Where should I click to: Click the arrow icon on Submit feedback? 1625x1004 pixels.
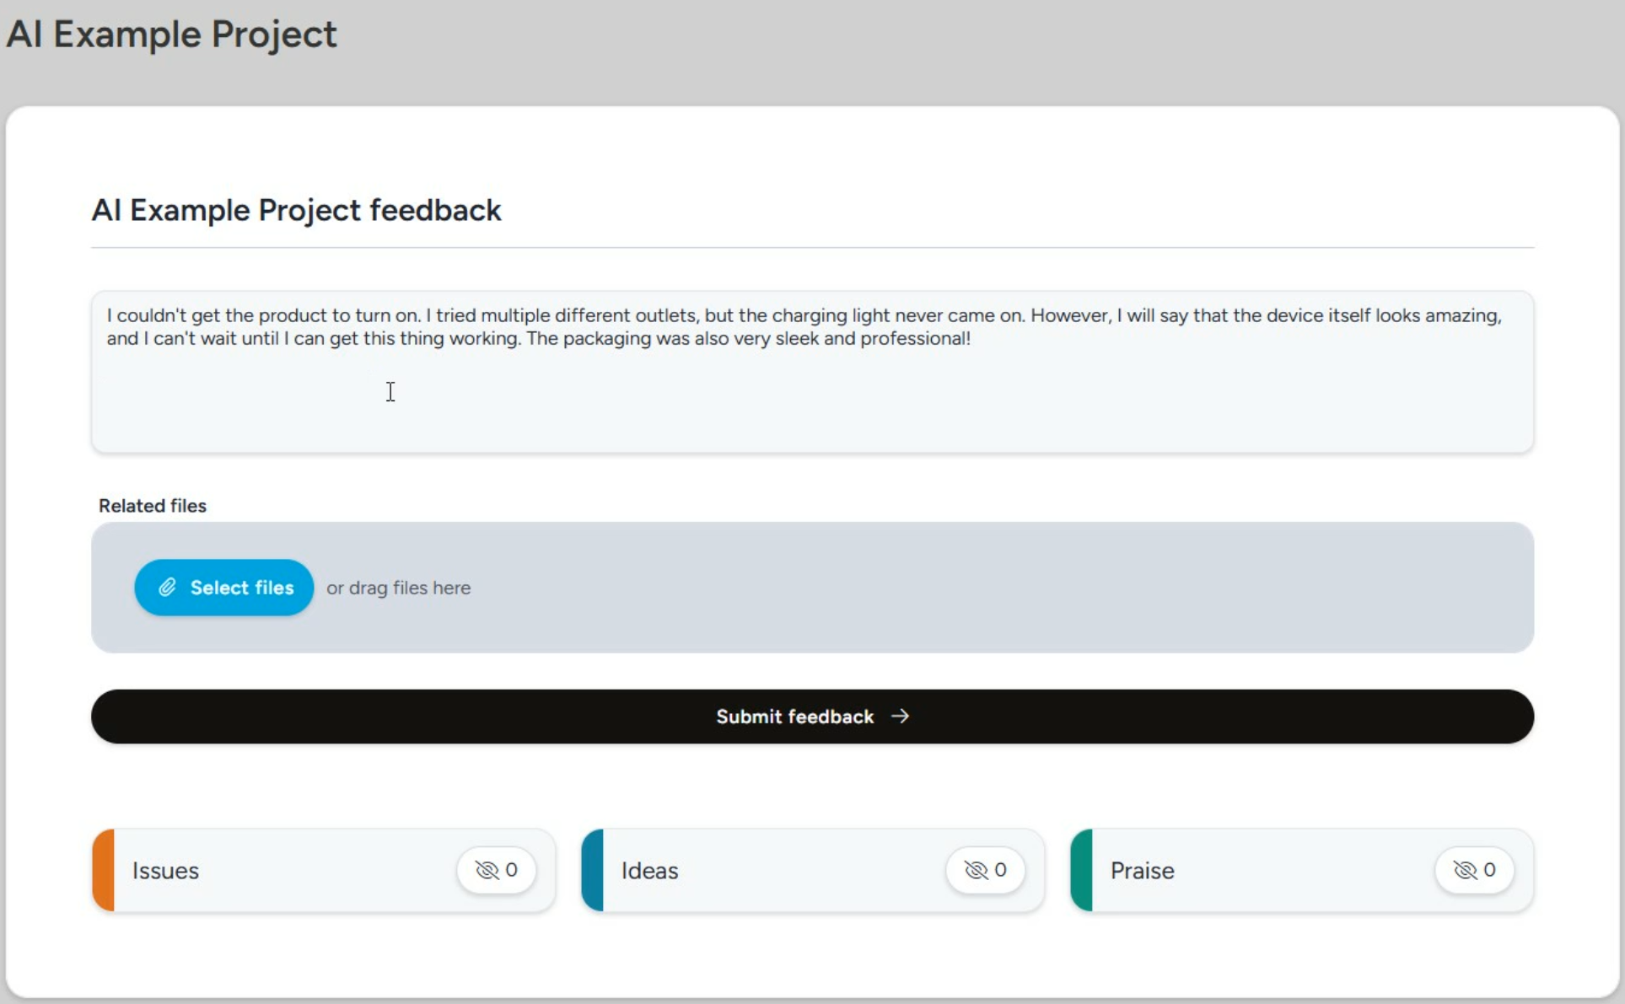click(901, 716)
